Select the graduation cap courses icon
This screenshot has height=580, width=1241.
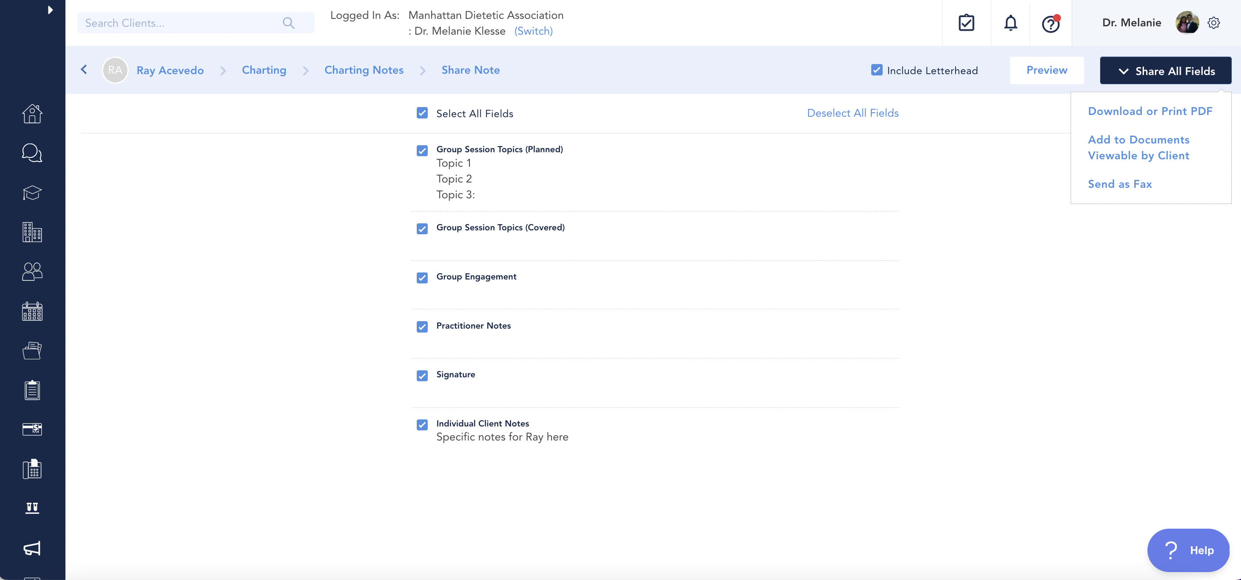[x=32, y=193]
